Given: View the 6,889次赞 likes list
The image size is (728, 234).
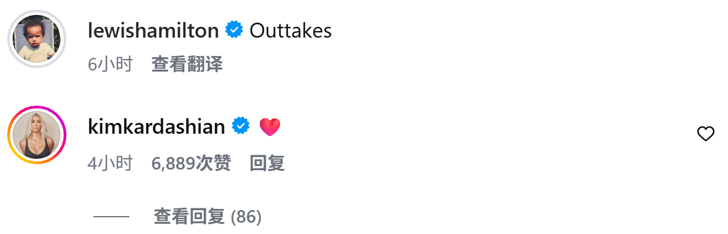Looking at the screenshot, I should 191,163.
